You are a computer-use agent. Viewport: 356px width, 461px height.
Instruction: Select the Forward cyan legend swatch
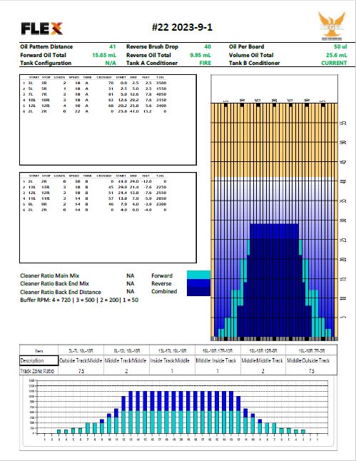click(198, 275)
